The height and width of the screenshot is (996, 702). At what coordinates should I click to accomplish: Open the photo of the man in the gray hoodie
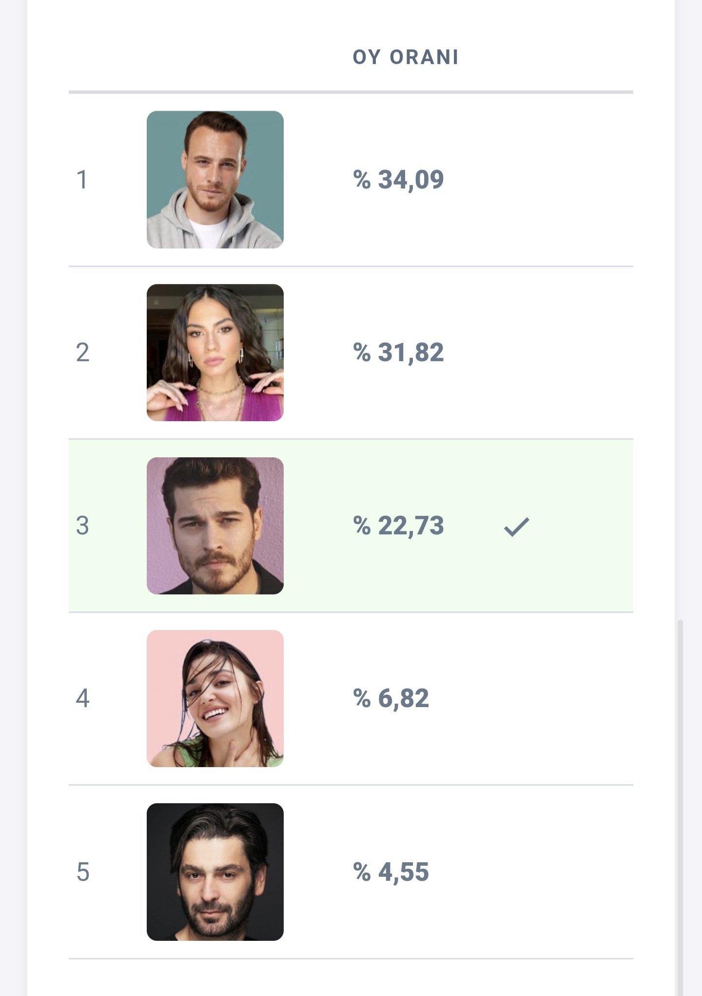click(x=215, y=180)
